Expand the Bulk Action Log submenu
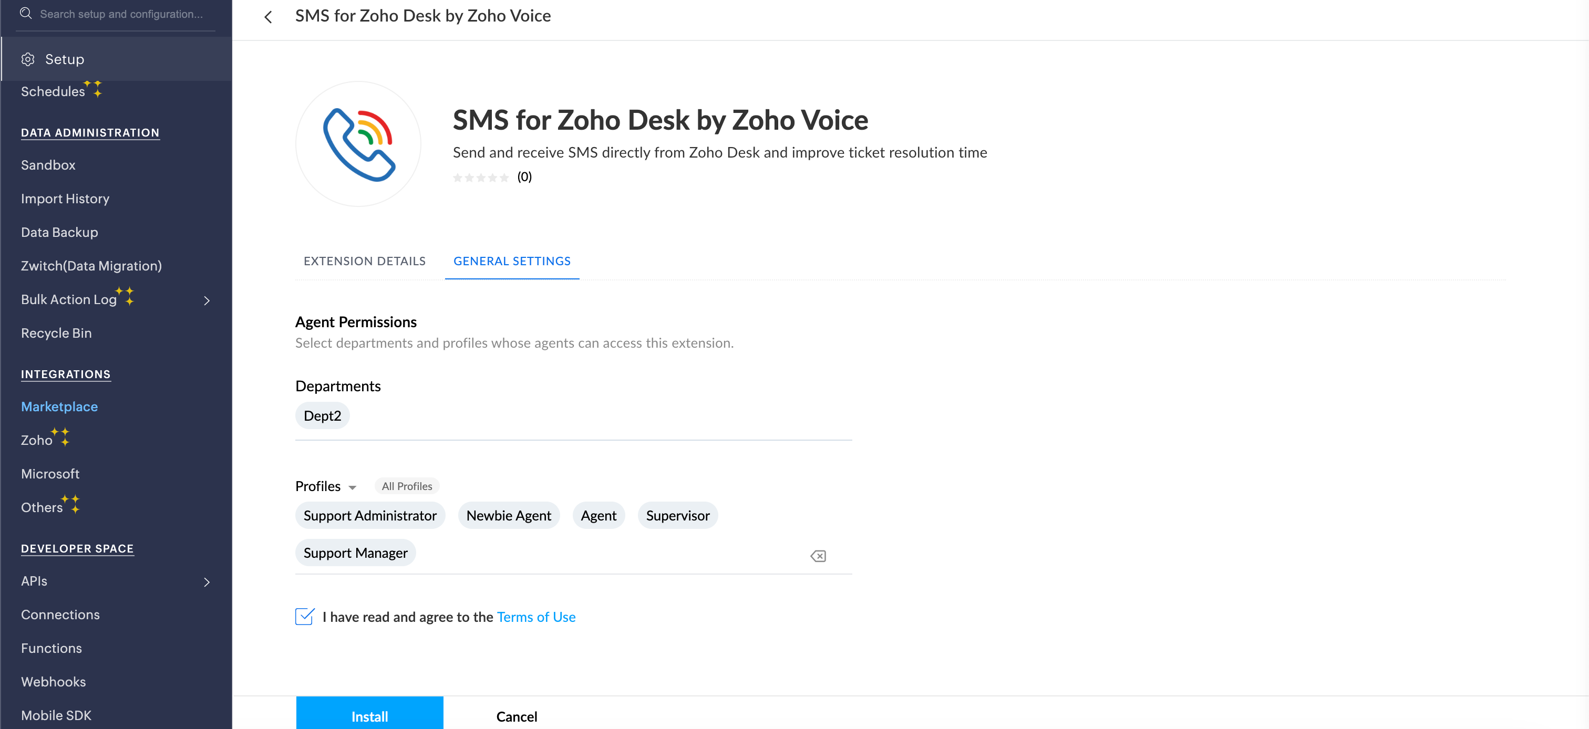This screenshot has height=729, width=1589. [207, 300]
